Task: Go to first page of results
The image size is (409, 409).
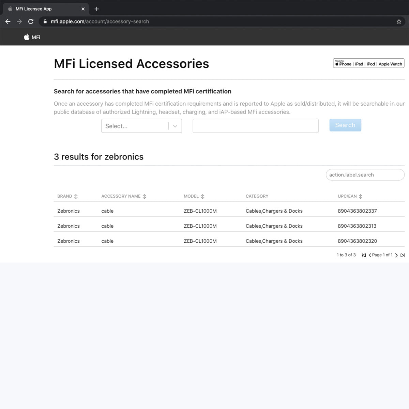Action: point(364,255)
